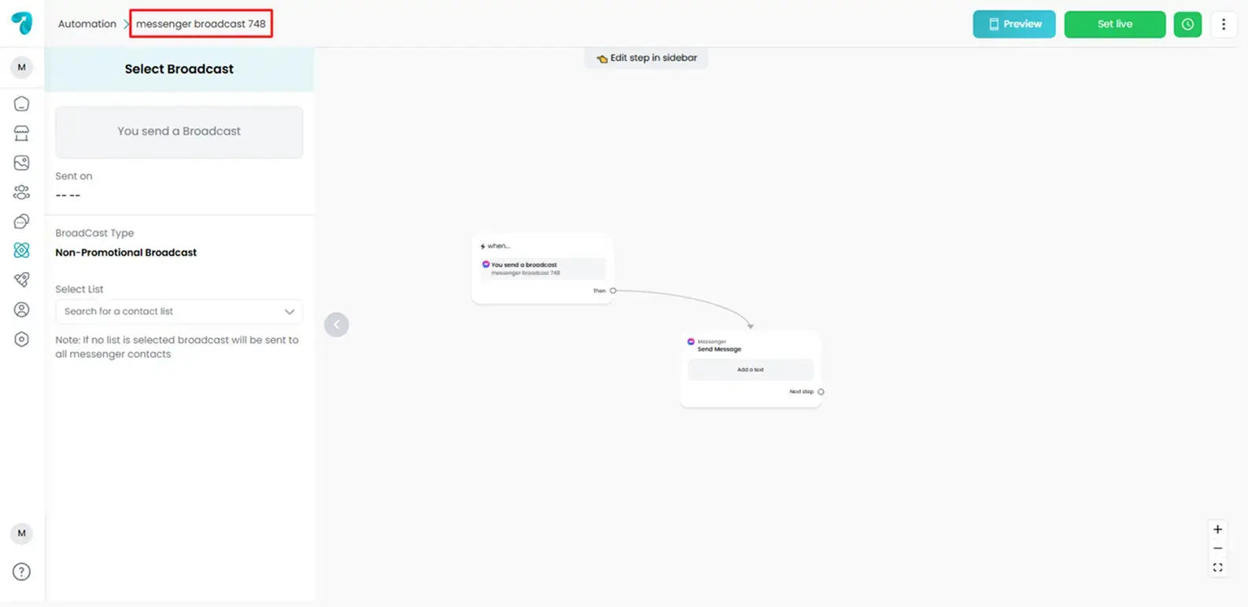Screen dimensions: 1248x607
Task: Open the contacts group sidebar icon
Action: click(21, 192)
